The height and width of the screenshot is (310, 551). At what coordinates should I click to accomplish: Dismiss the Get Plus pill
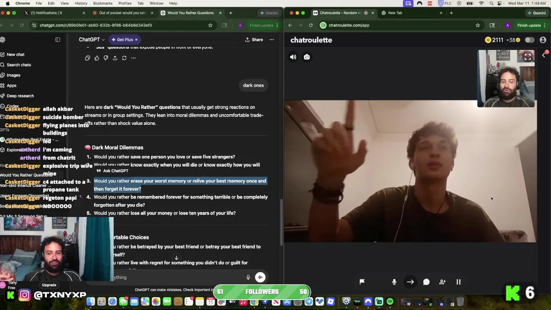click(x=136, y=40)
